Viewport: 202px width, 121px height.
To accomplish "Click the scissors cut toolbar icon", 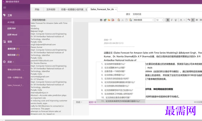I will 122,20.
